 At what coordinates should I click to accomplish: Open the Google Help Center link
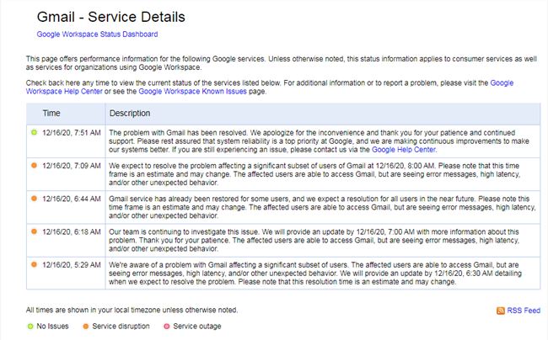point(404,150)
